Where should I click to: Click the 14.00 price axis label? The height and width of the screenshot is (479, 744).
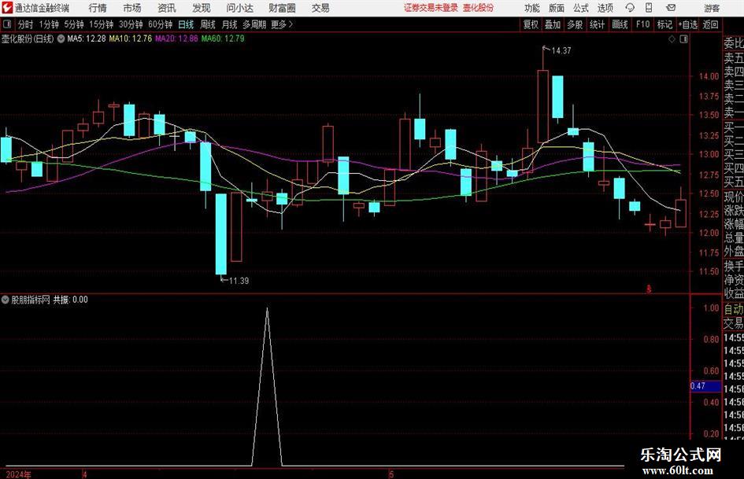pyautogui.click(x=709, y=76)
